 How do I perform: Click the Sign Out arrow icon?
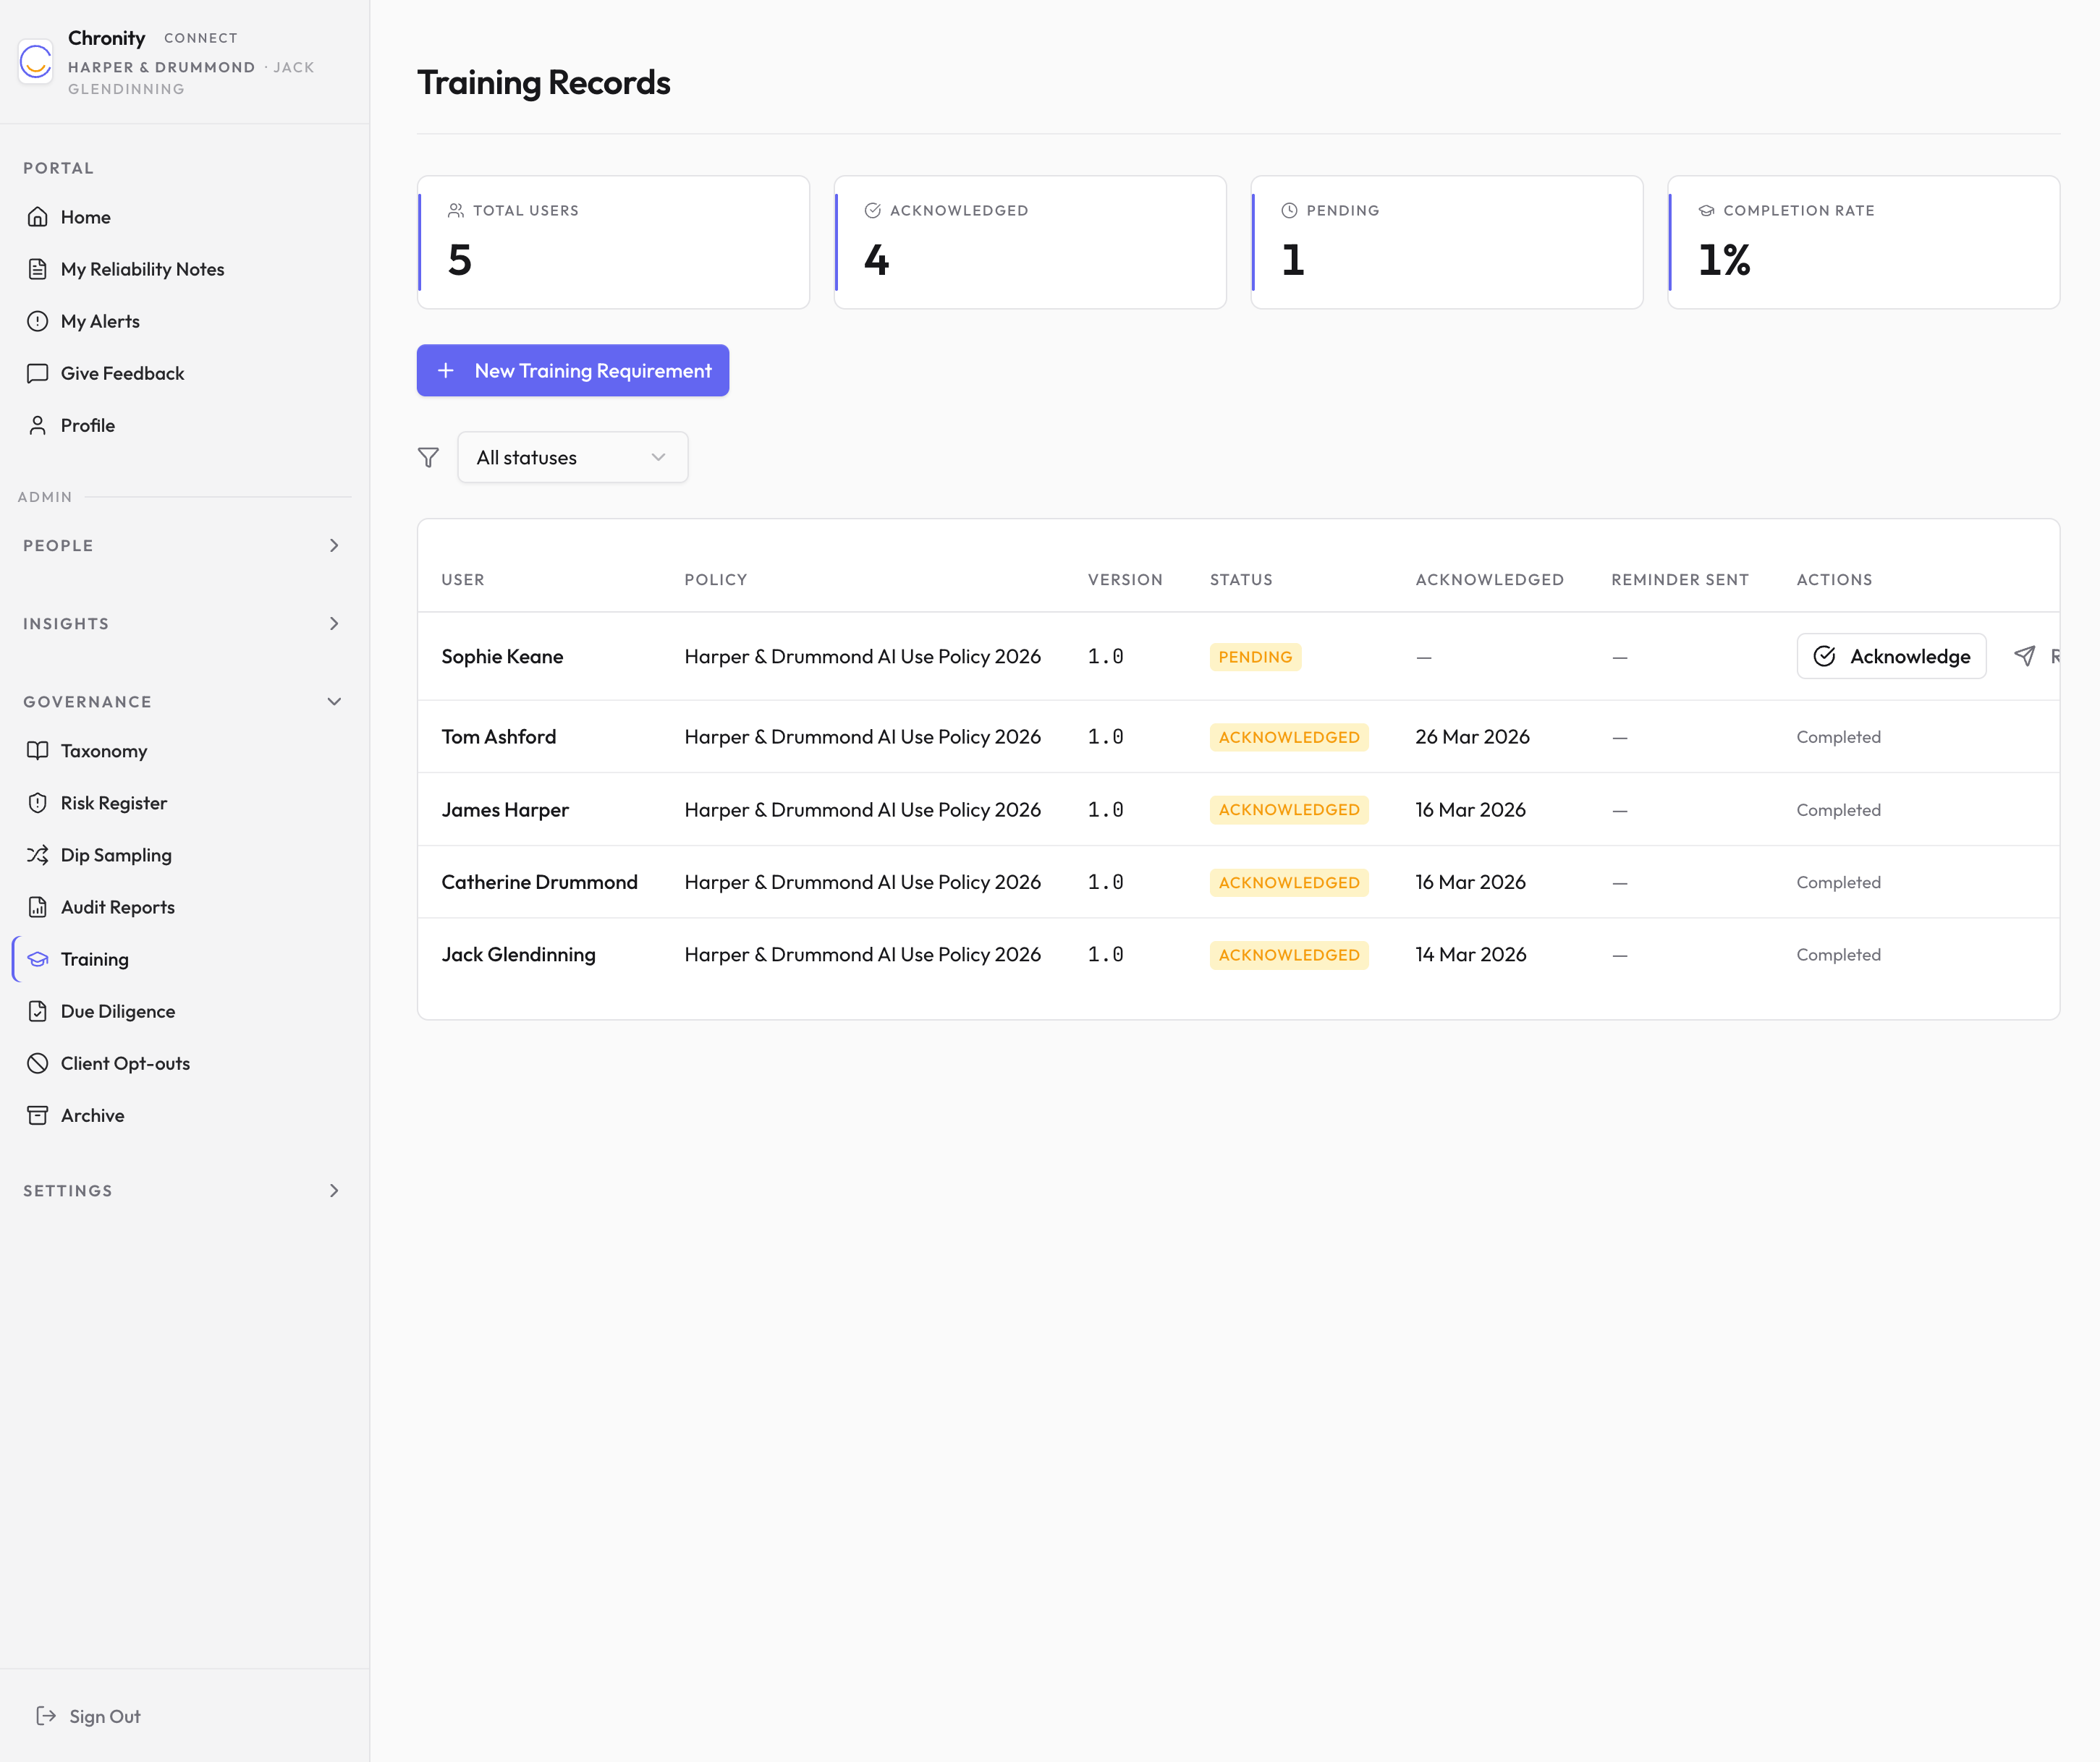46,1716
